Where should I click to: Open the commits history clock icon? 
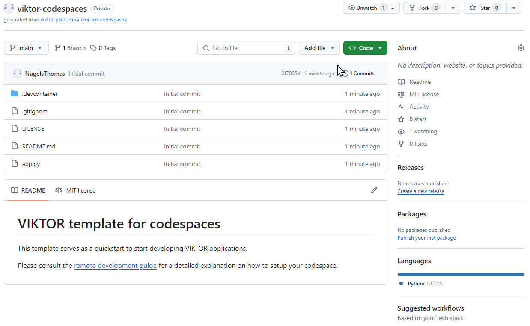pyautogui.click(x=345, y=74)
